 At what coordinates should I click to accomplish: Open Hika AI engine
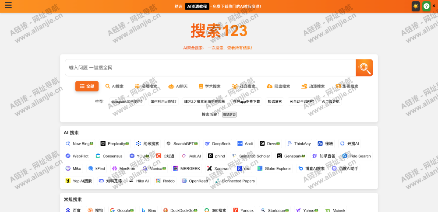coord(139,181)
